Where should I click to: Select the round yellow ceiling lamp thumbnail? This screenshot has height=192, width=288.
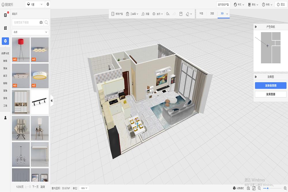coord(40,76)
